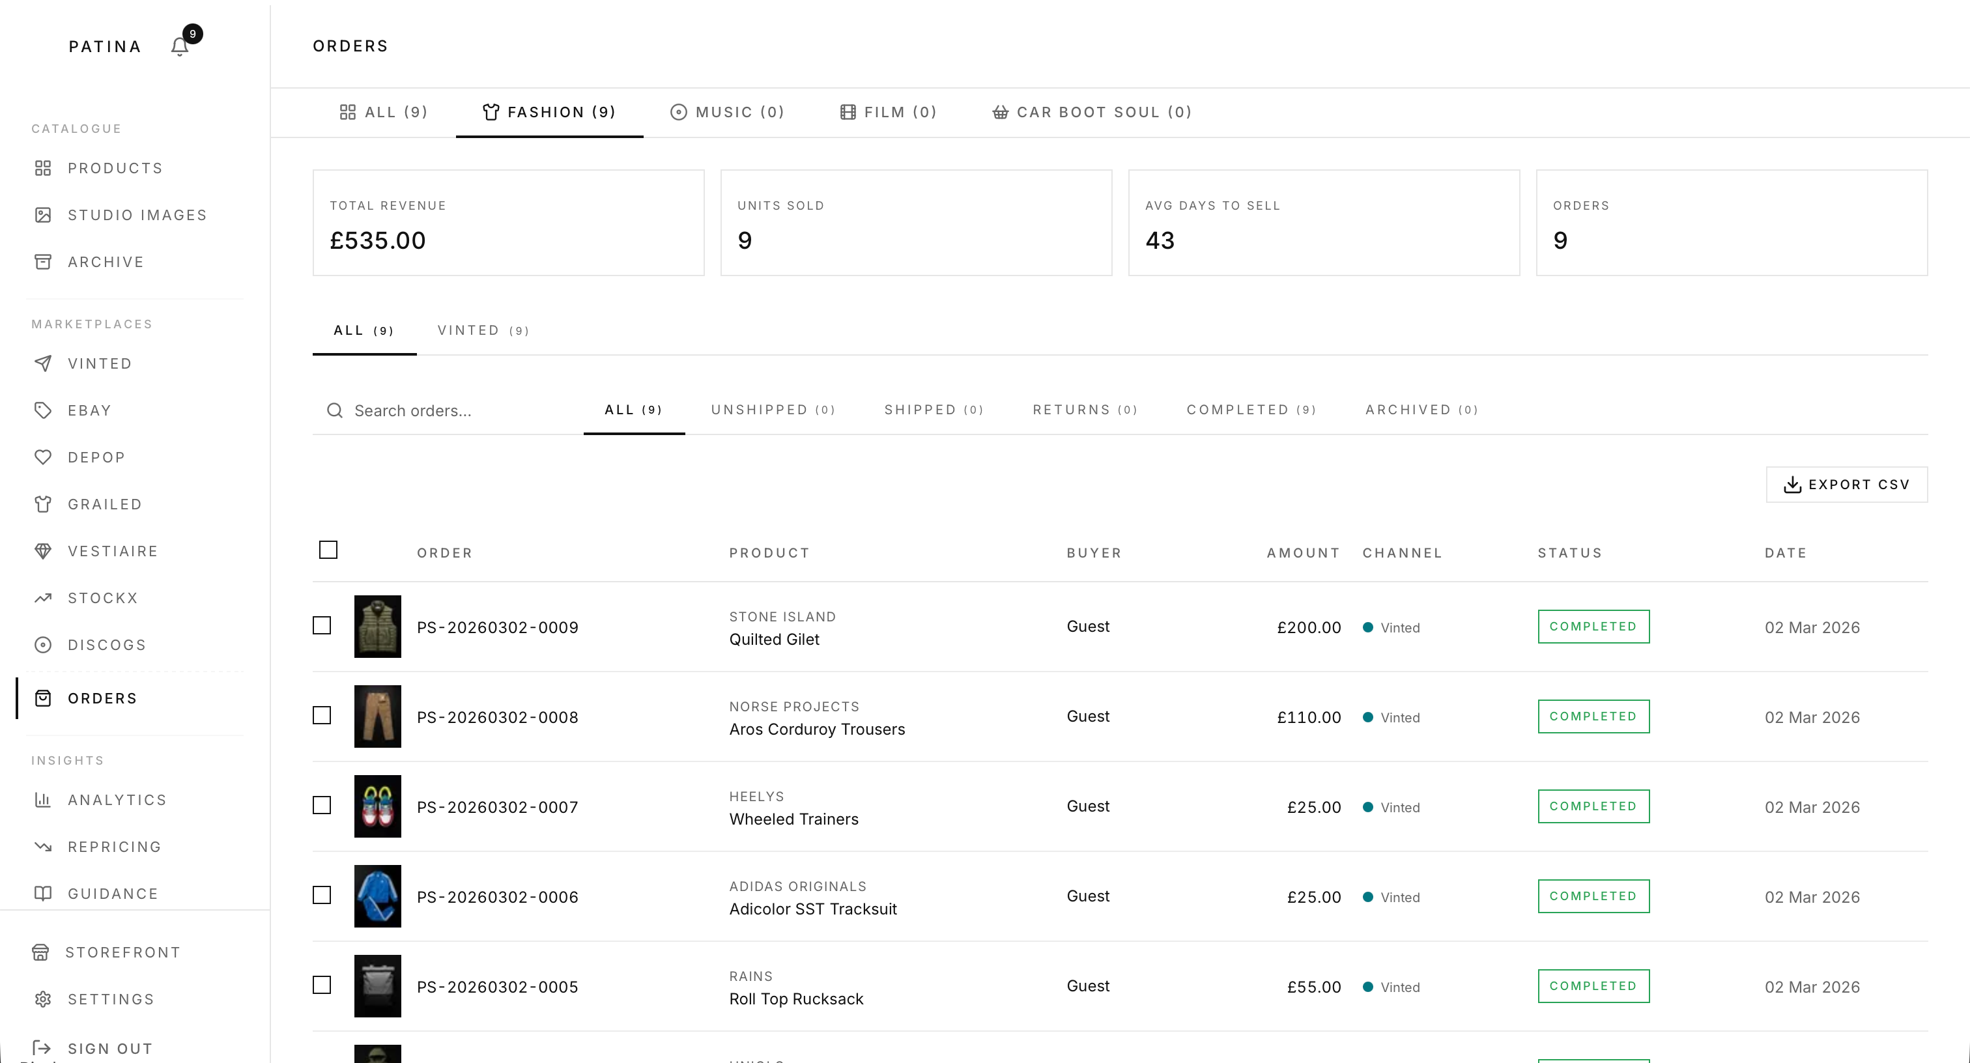Screen dimensions: 1970x1063
Task: Open Studio Images from sidebar
Action: 136,215
